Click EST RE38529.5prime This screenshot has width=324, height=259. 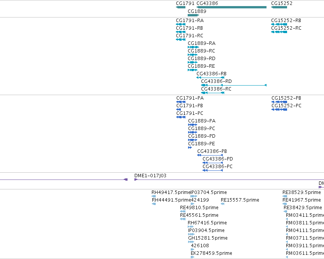(302, 192)
